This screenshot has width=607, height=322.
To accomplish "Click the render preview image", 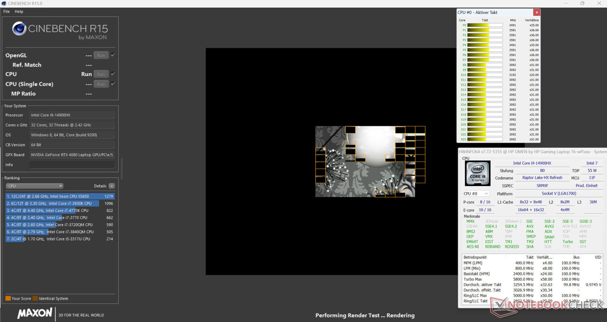I will (370, 161).
